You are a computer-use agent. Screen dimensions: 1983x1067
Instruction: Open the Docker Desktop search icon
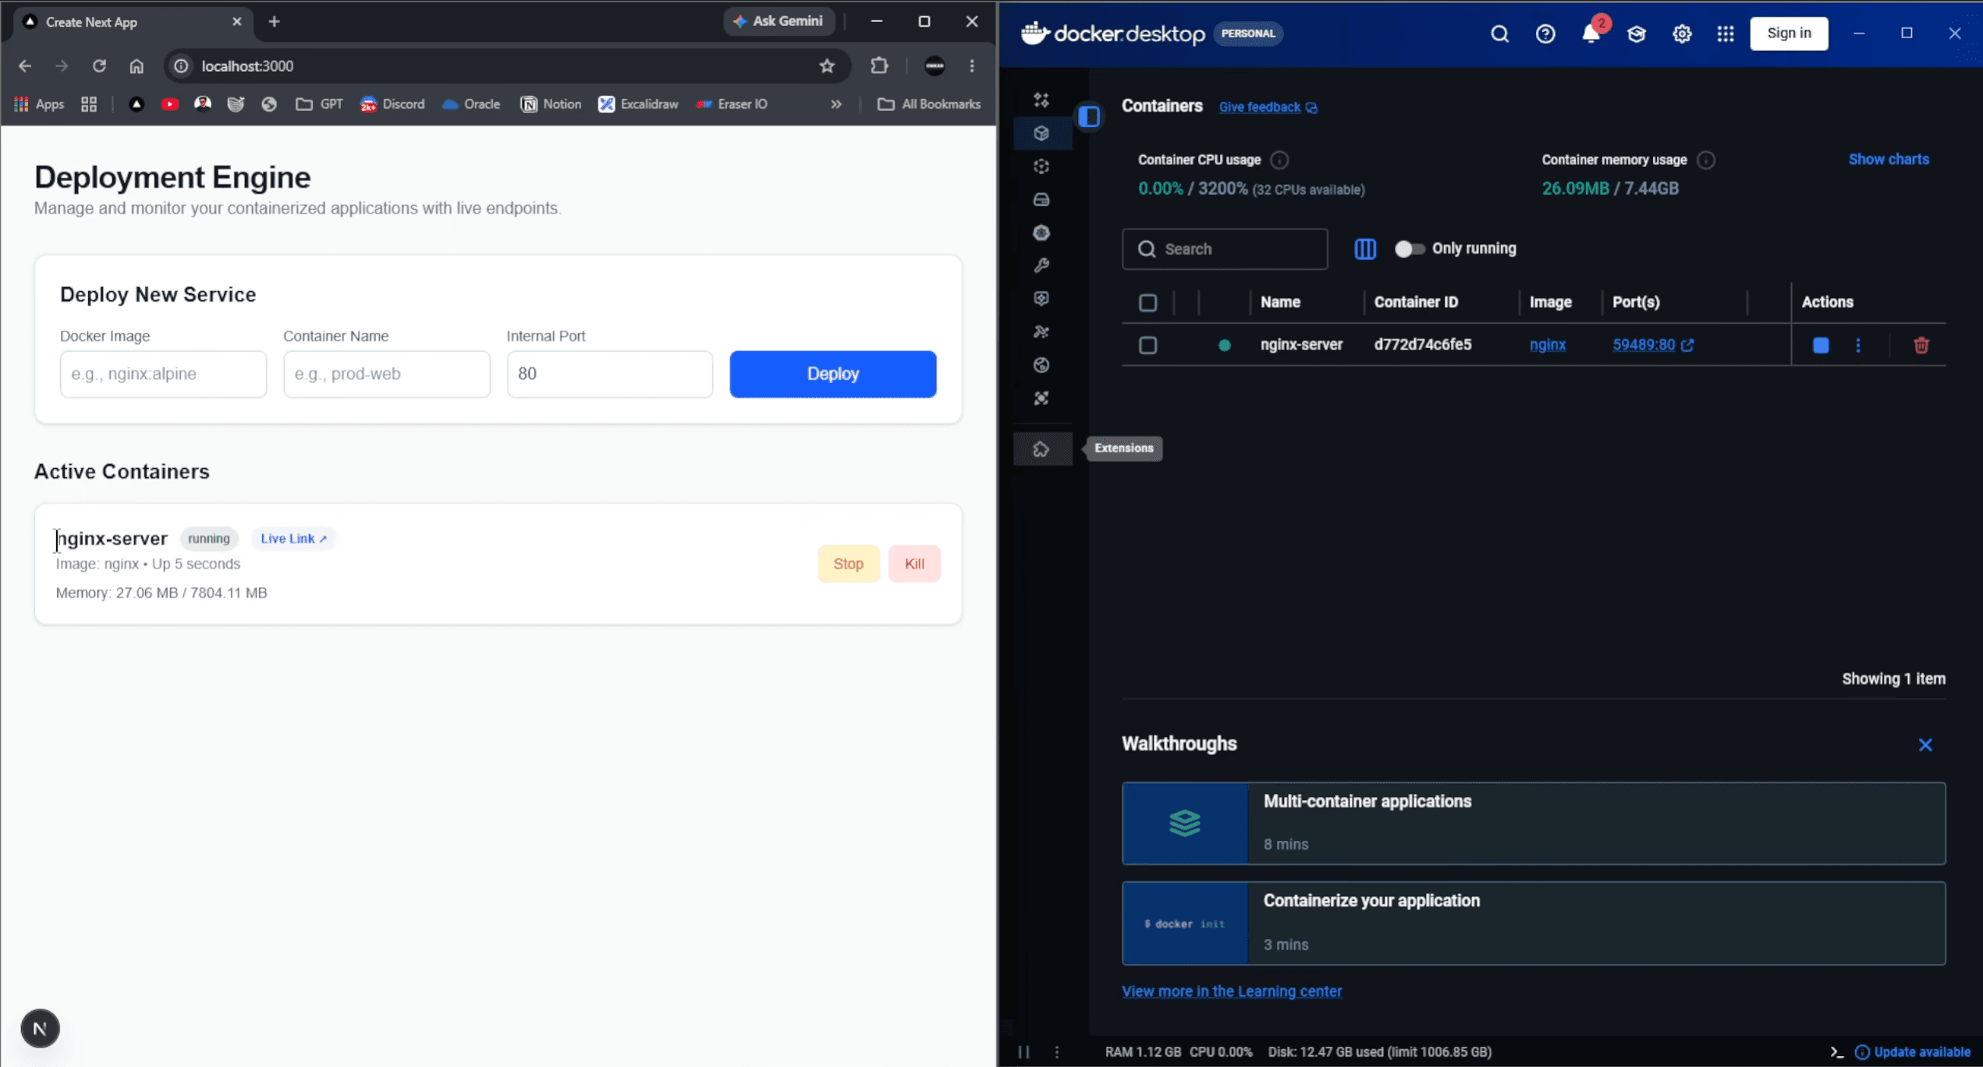click(x=1499, y=34)
